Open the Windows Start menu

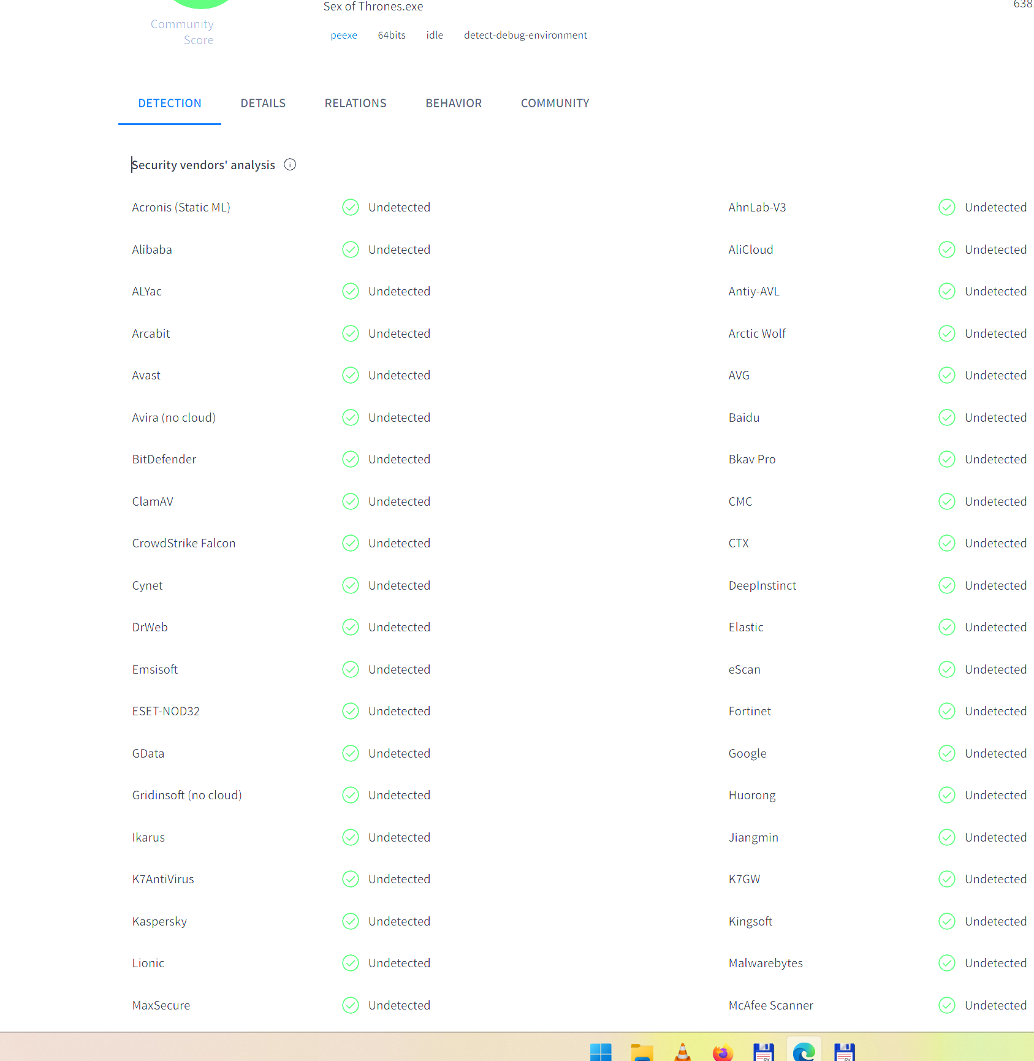click(x=601, y=1051)
